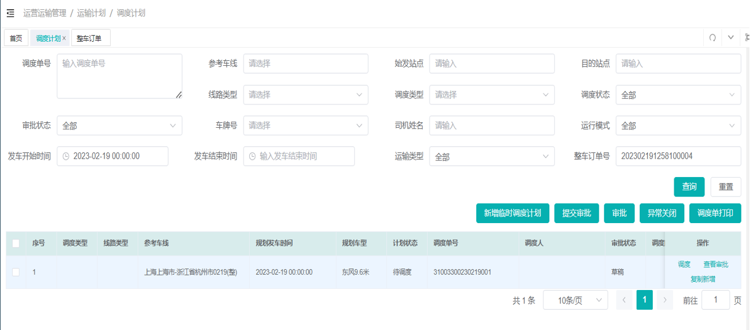Click the refresh icon in the tab bar
The height and width of the screenshot is (330, 750).
[712, 37]
